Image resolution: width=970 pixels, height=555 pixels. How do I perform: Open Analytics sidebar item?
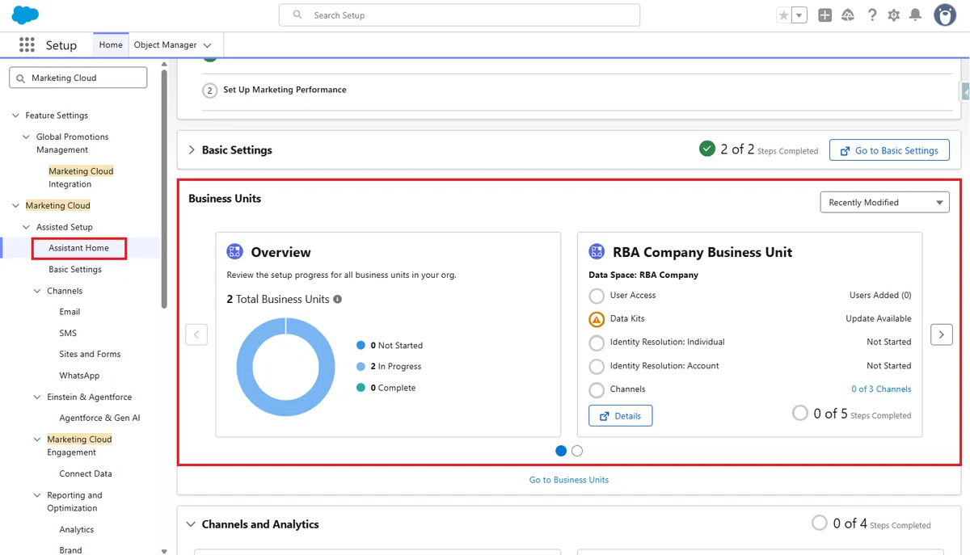click(x=77, y=529)
